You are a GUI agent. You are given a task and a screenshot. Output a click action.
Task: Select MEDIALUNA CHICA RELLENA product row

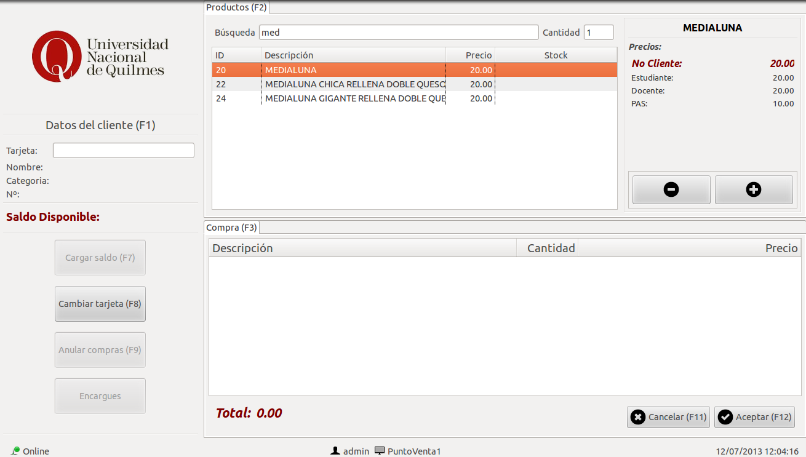pyautogui.click(x=354, y=84)
